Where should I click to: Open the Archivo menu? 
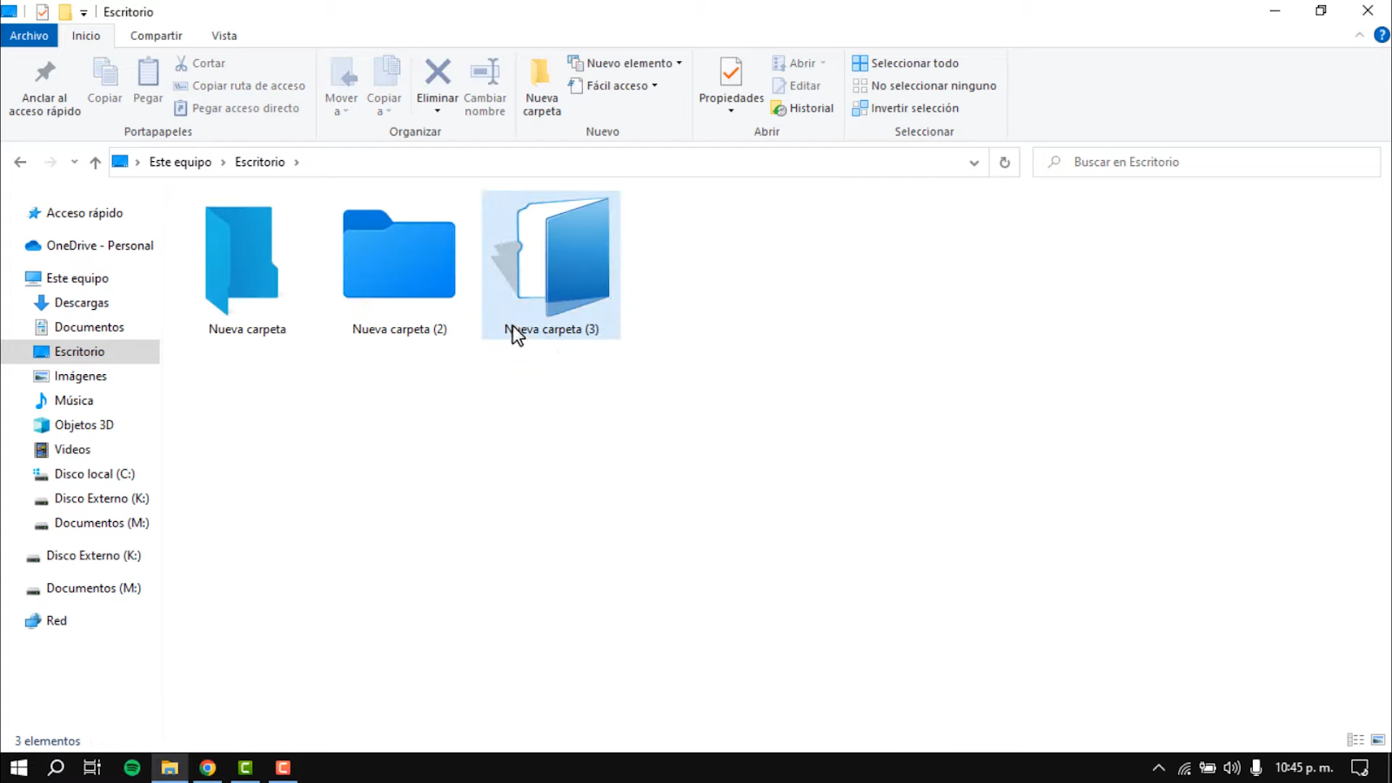[x=29, y=36]
